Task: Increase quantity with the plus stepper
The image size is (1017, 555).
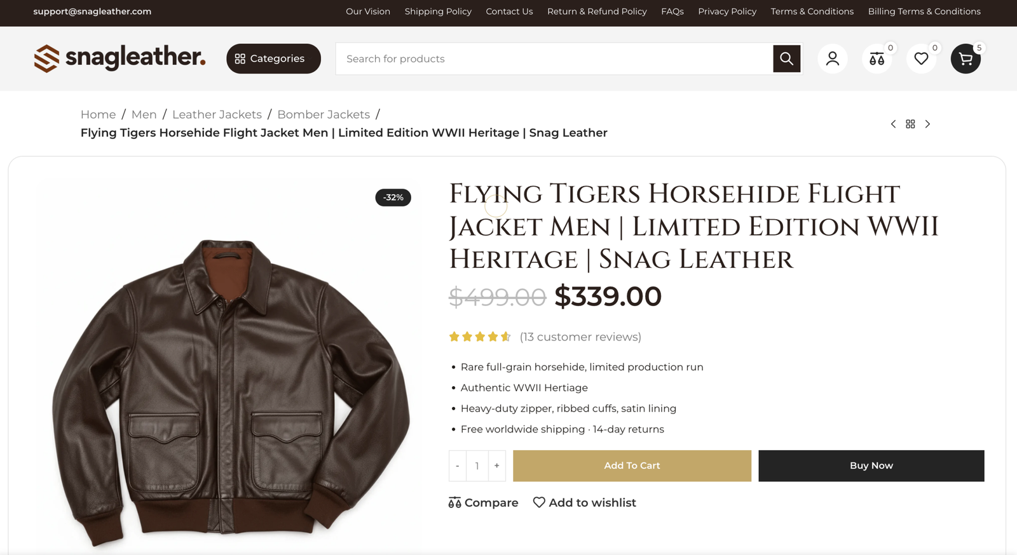Action: 496,465
